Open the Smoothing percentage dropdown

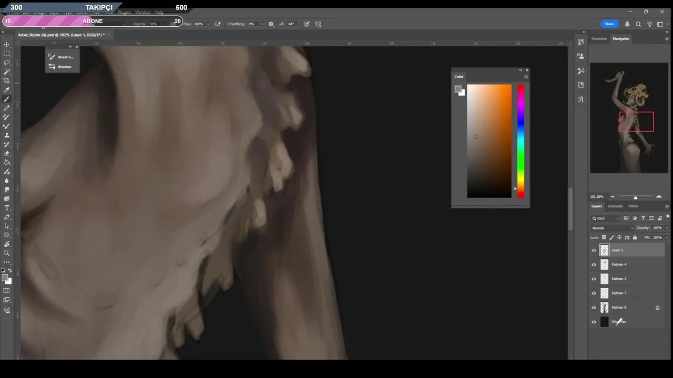pos(261,24)
